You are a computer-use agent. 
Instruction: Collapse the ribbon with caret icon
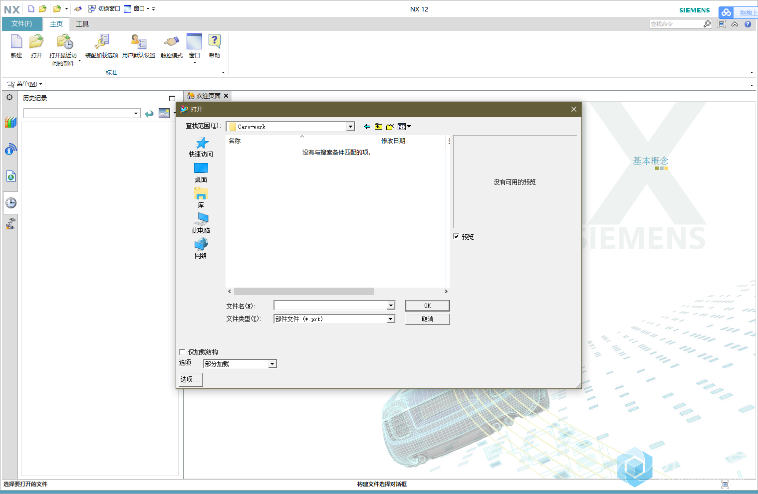tap(735, 24)
